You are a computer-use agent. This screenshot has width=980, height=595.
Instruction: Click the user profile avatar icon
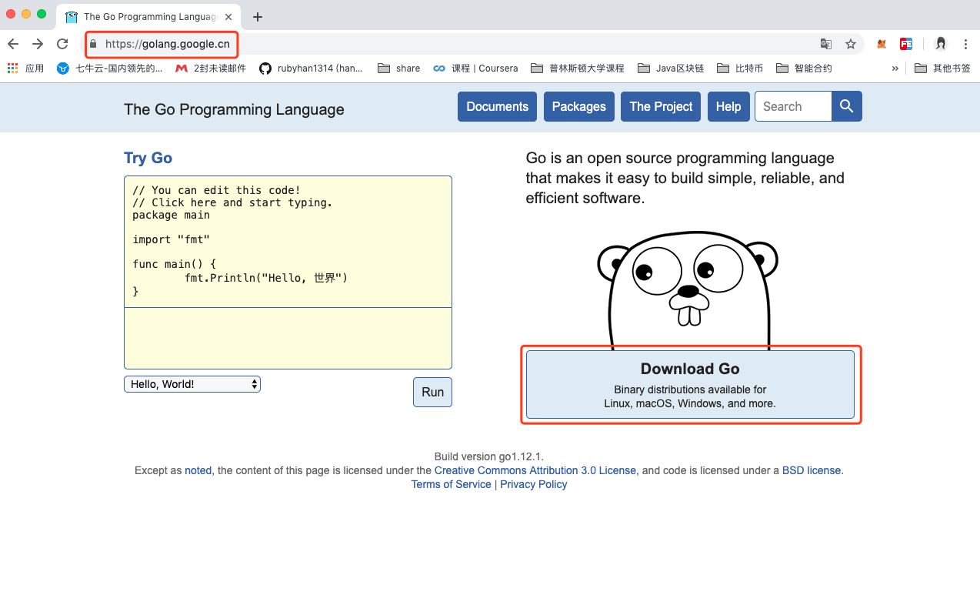tap(940, 44)
